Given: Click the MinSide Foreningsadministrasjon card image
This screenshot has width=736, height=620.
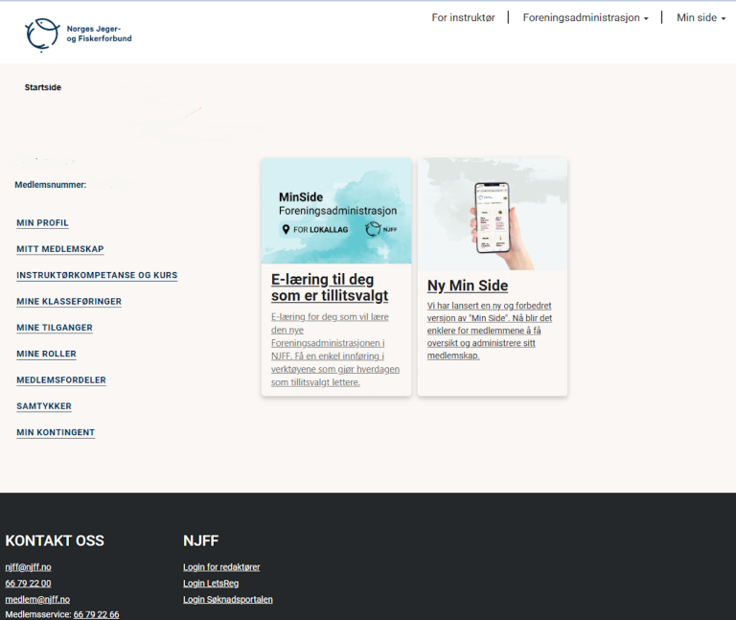Looking at the screenshot, I should 336,211.
